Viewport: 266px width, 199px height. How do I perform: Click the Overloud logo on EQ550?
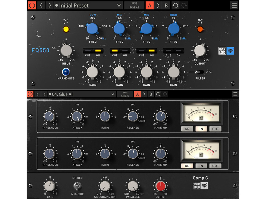(x=226, y=51)
